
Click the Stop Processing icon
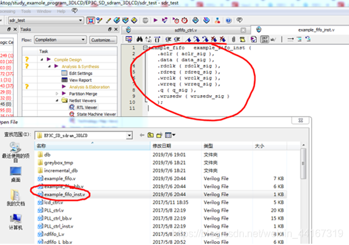click(x=146, y=21)
